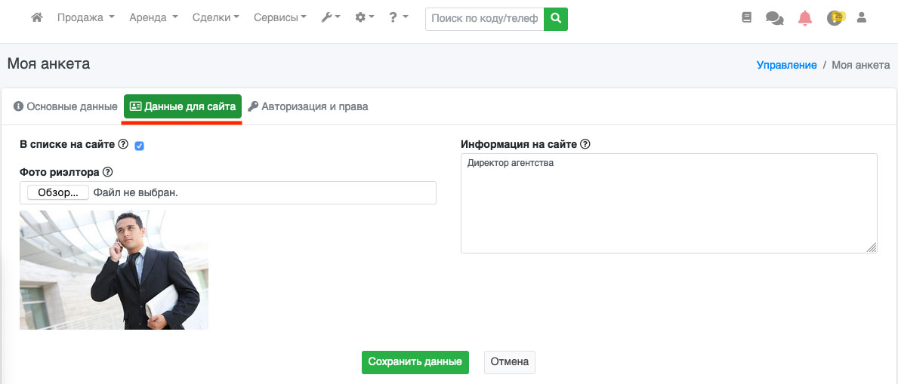Image resolution: width=898 pixels, height=384 pixels.
Task: Click help icon next to Фото риэлтора
Action: [x=107, y=172]
